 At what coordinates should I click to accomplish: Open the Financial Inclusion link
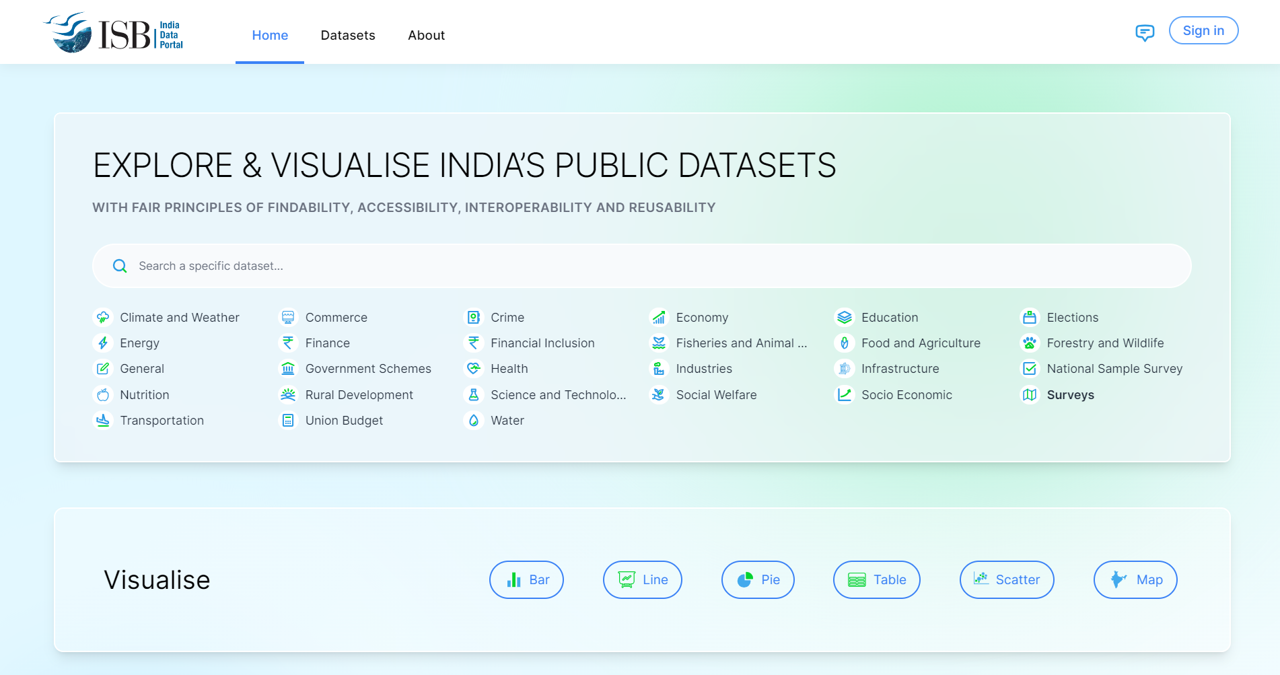tap(542, 343)
